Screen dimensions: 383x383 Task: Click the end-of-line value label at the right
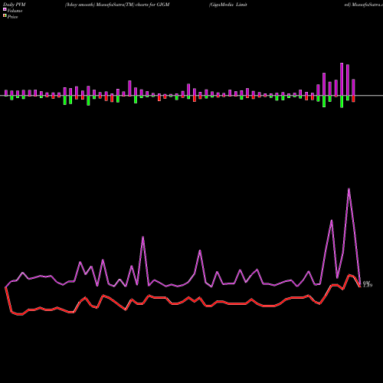(368, 284)
